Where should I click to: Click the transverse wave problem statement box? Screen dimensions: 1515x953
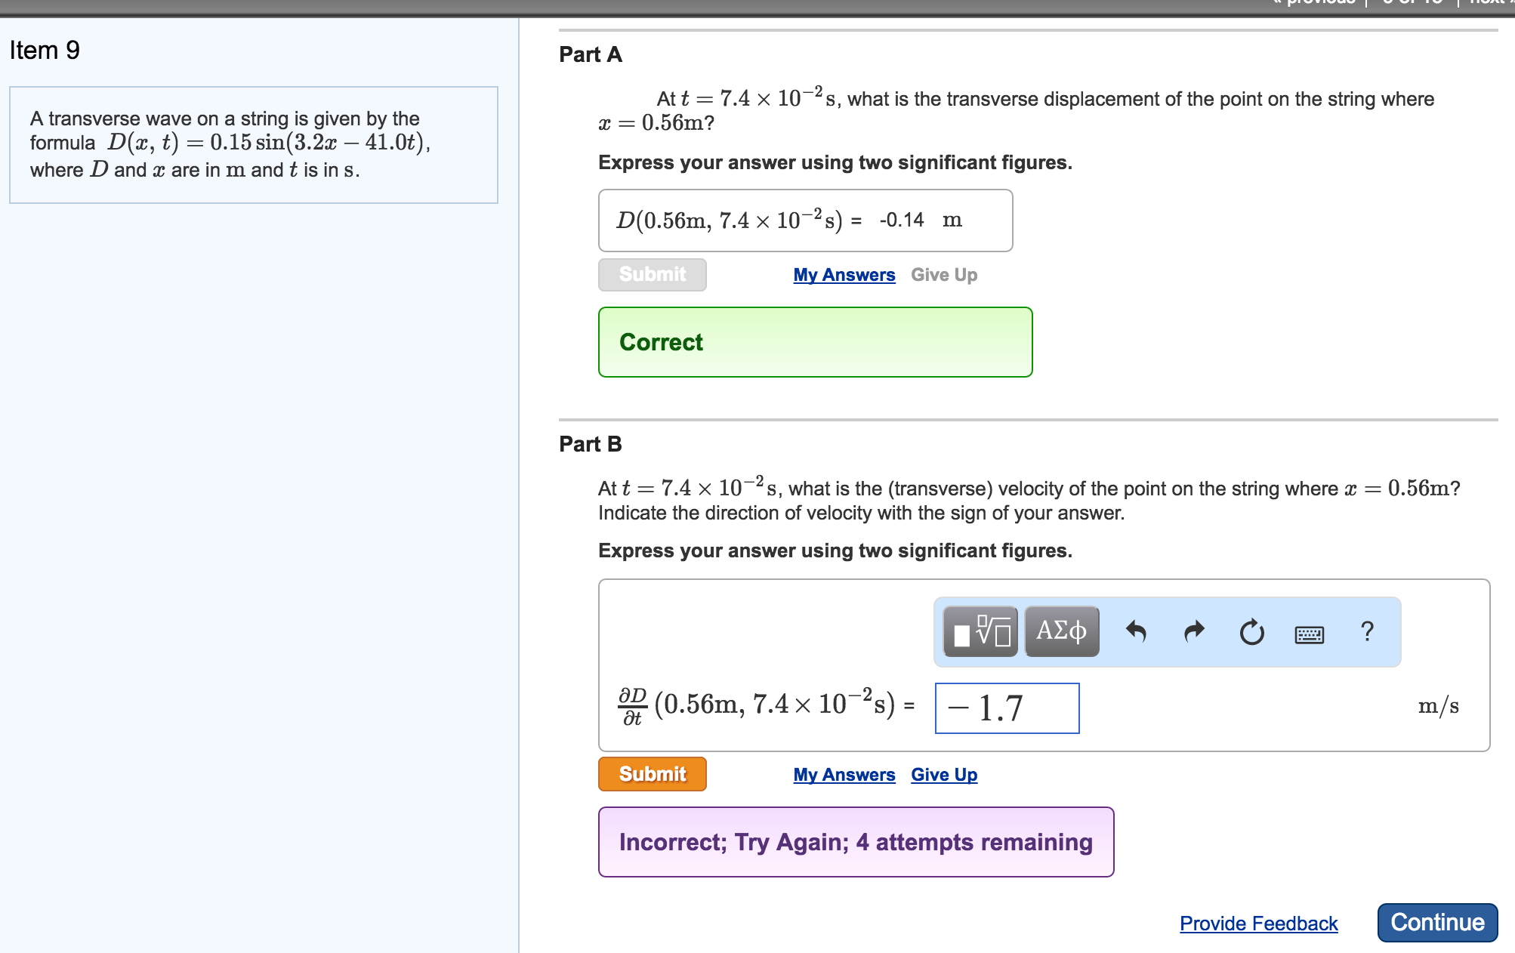[253, 145]
